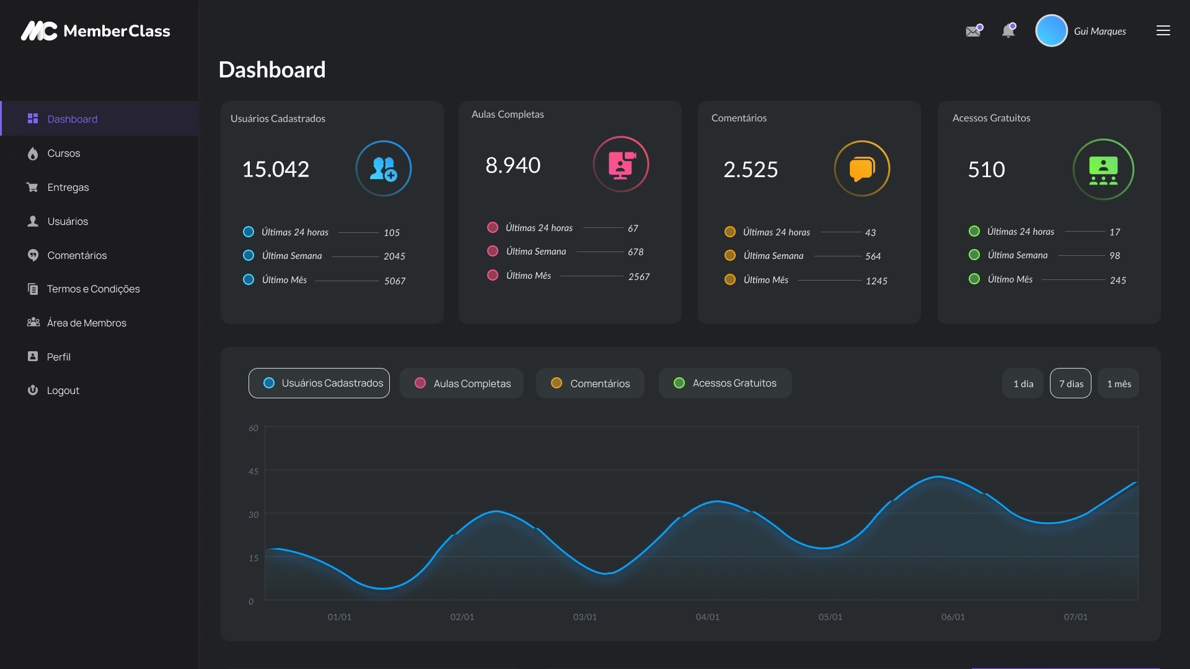The height and width of the screenshot is (669, 1190).
Task: Click the green classroom access icon
Action: pos(1103,169)
